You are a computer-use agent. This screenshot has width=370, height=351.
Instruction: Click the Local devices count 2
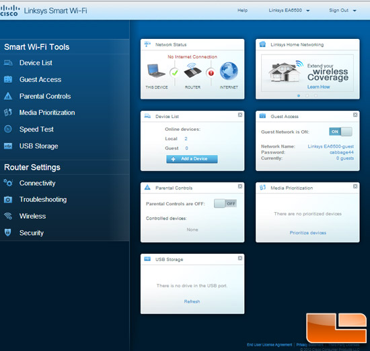(186, 139)
